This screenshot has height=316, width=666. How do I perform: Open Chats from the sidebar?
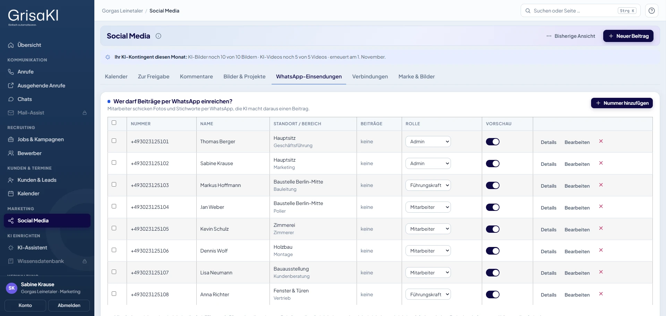click(x=47, y=99)
